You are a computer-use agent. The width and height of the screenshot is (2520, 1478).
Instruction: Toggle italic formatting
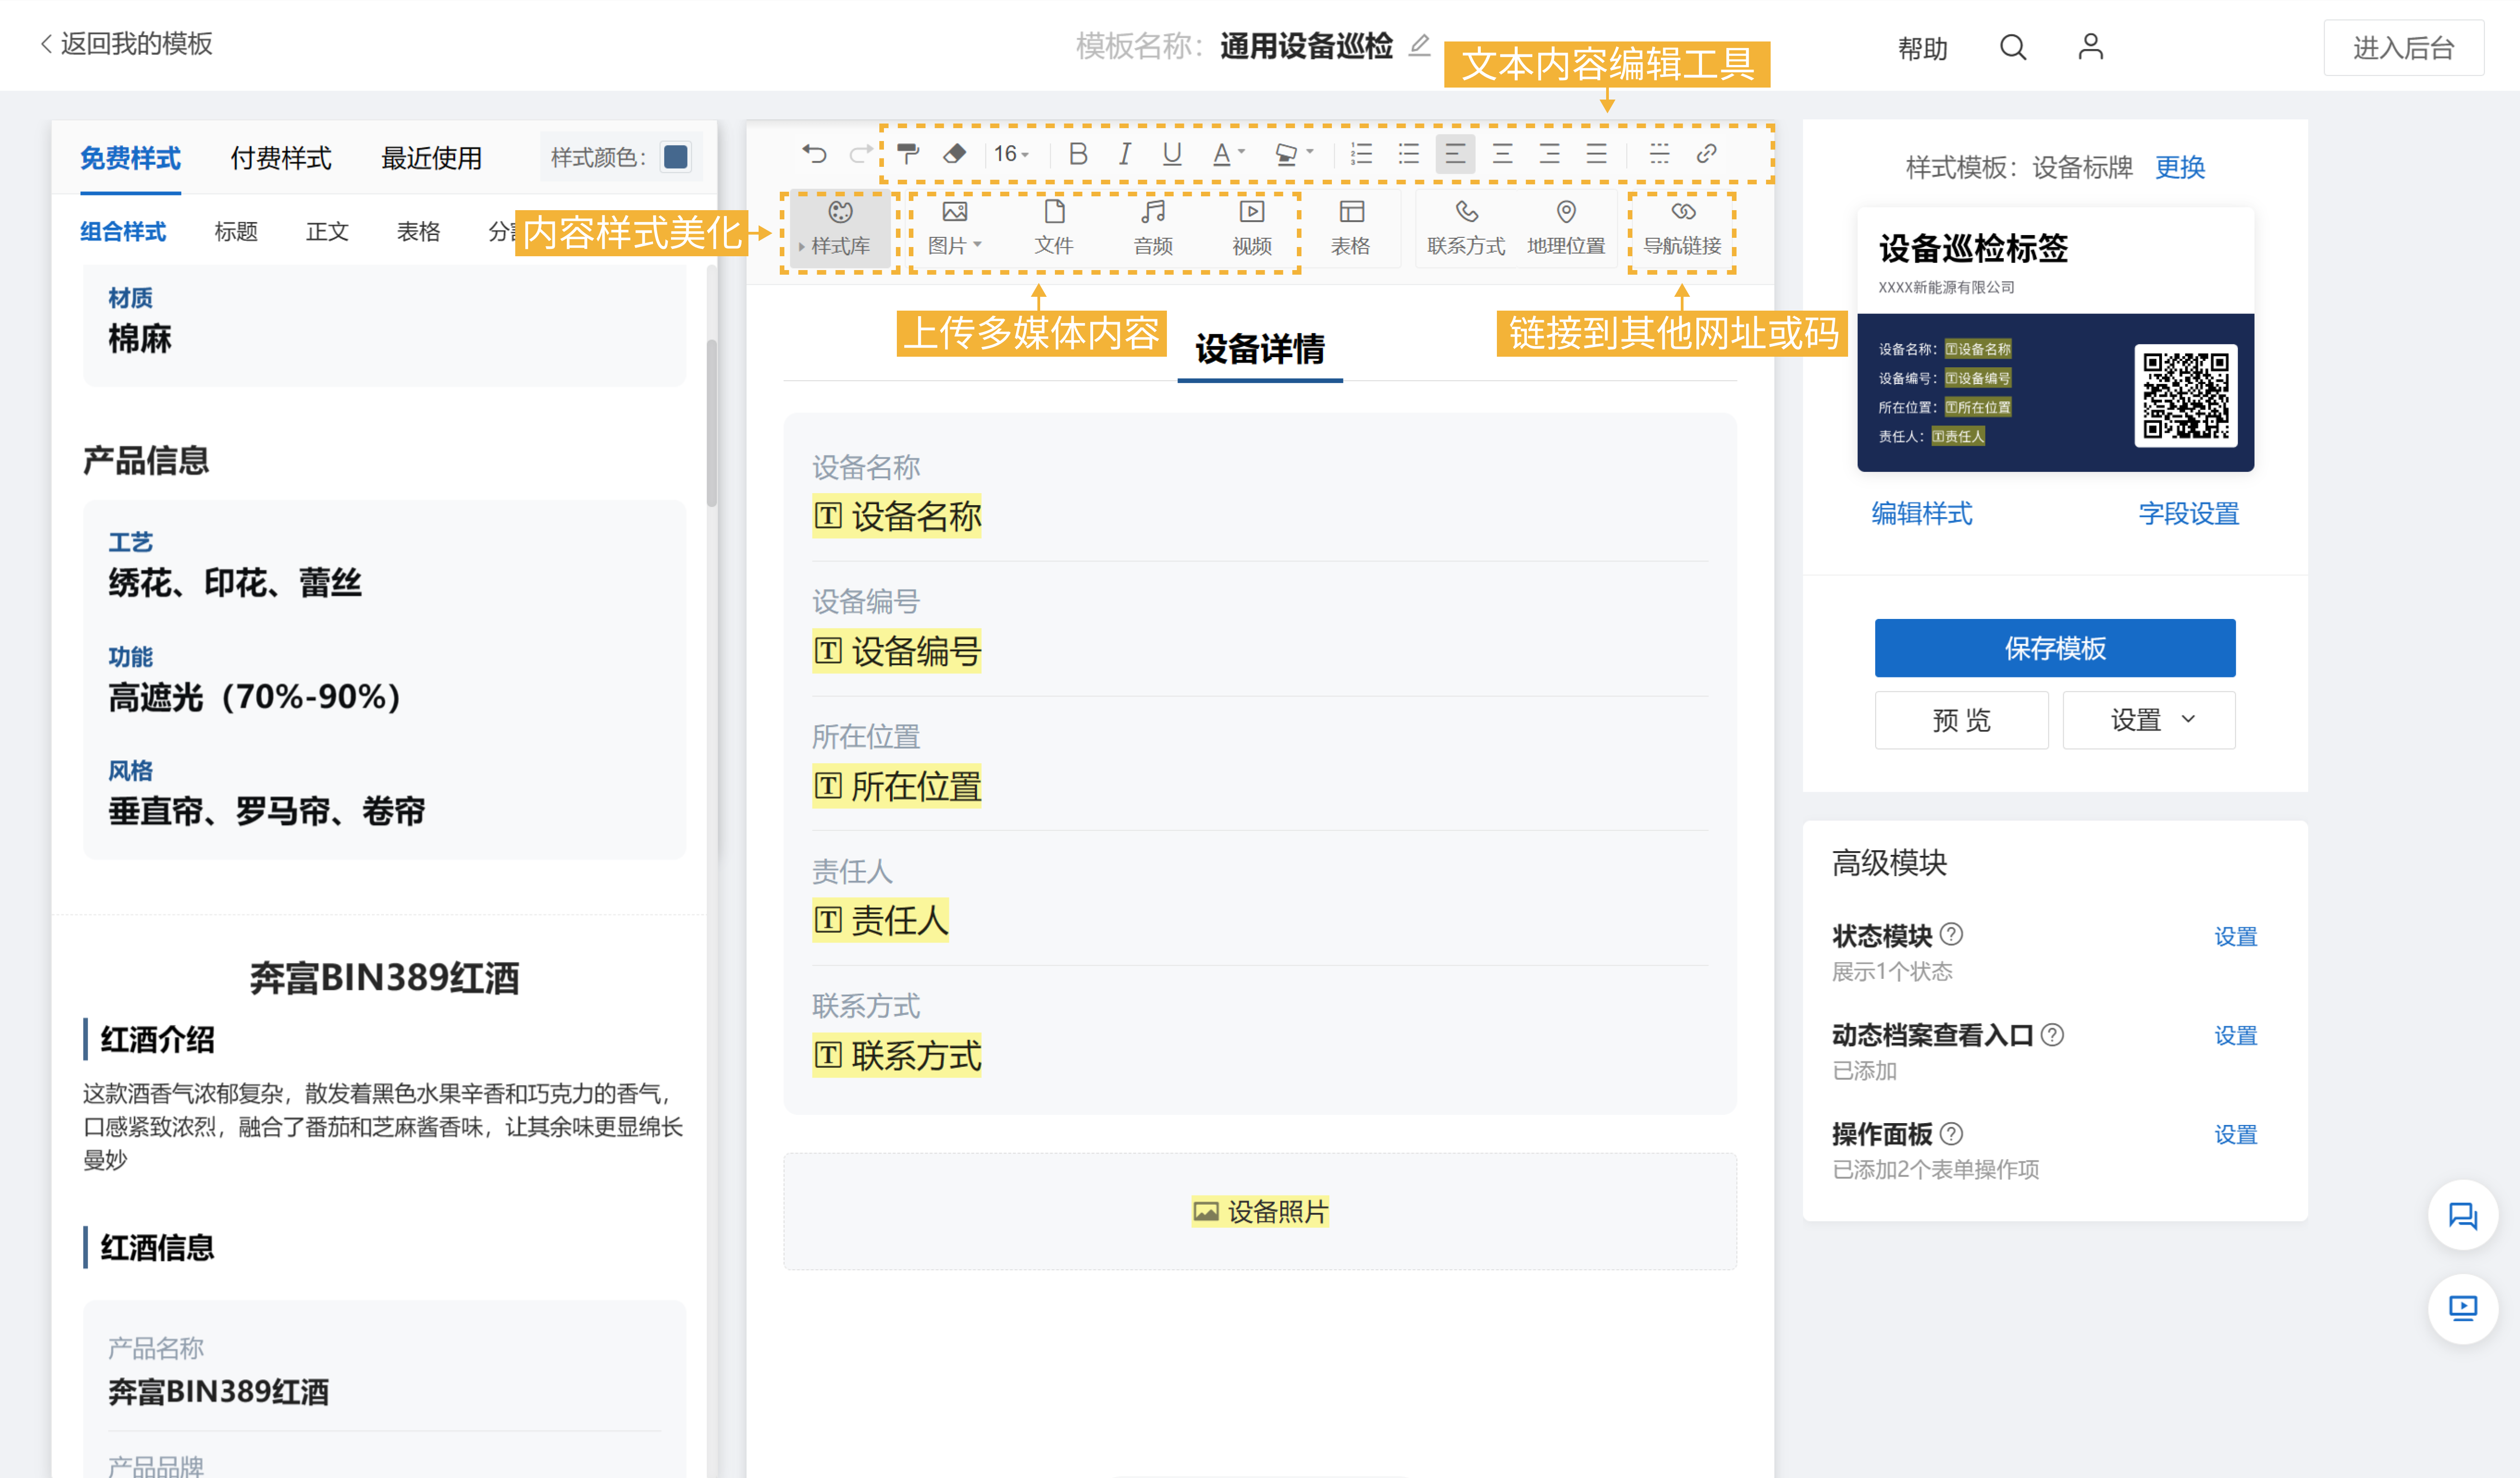[1125, 154]
